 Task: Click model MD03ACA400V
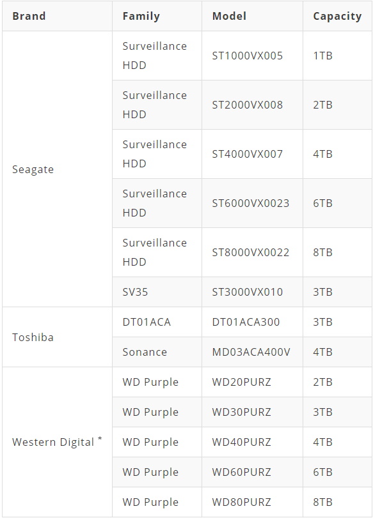tap(251, 352)
